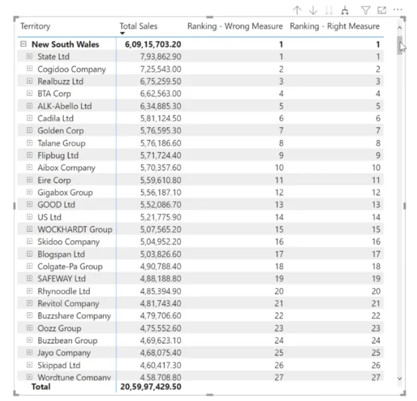
Task: Click the scrollbar down arrow
Action: click(x=400, y=378)
